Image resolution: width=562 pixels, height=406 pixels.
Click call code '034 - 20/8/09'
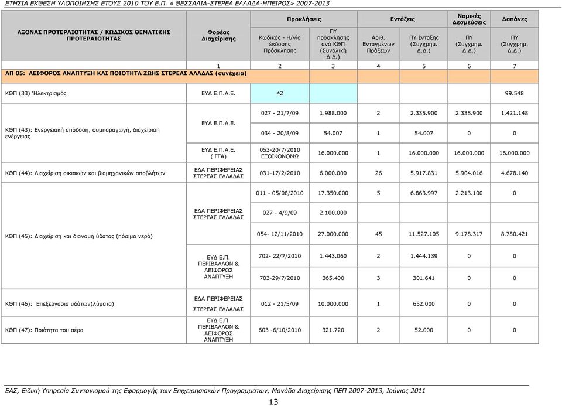tap(280, 133)
